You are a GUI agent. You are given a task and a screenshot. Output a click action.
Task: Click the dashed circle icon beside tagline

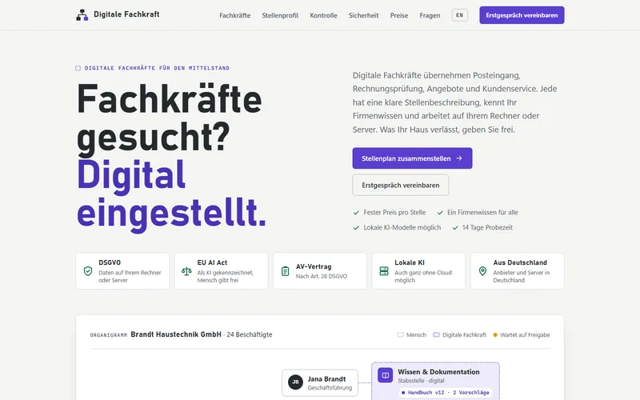pyautogui.click(x=78, y=68)
